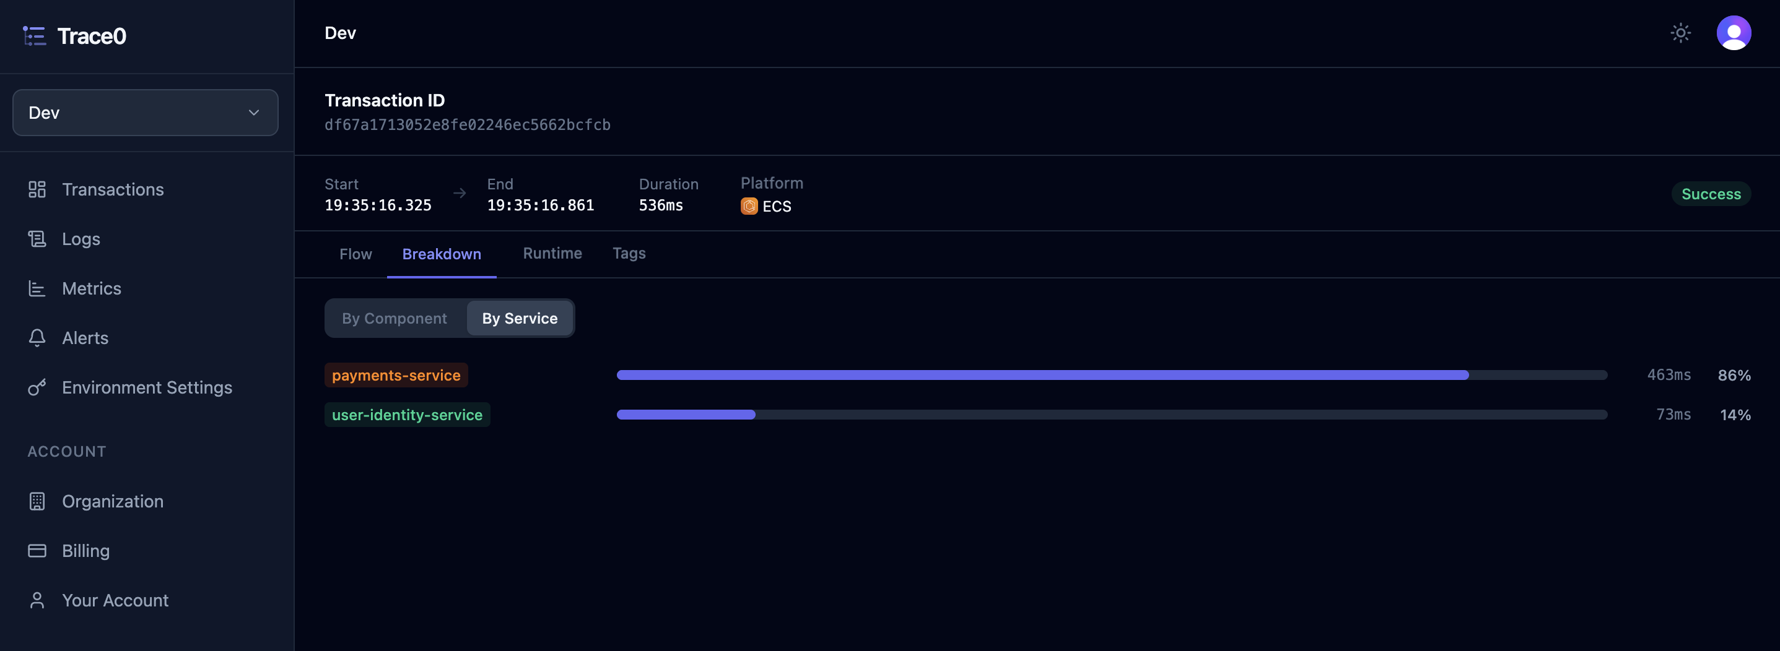Open the user avatar menu

tap(1734, 33)
